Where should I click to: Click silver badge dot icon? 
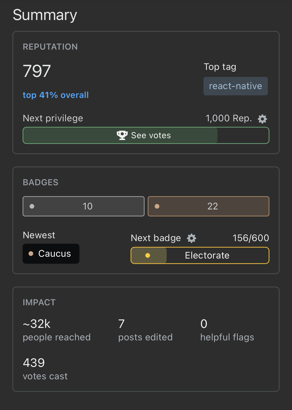pos(32,206)
